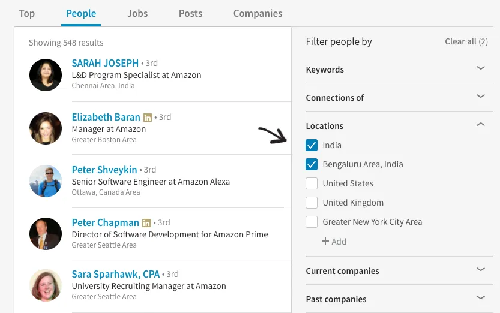
Task: Click 'University Recruiting Manager at Amazon' text
Action: point(149,286)
